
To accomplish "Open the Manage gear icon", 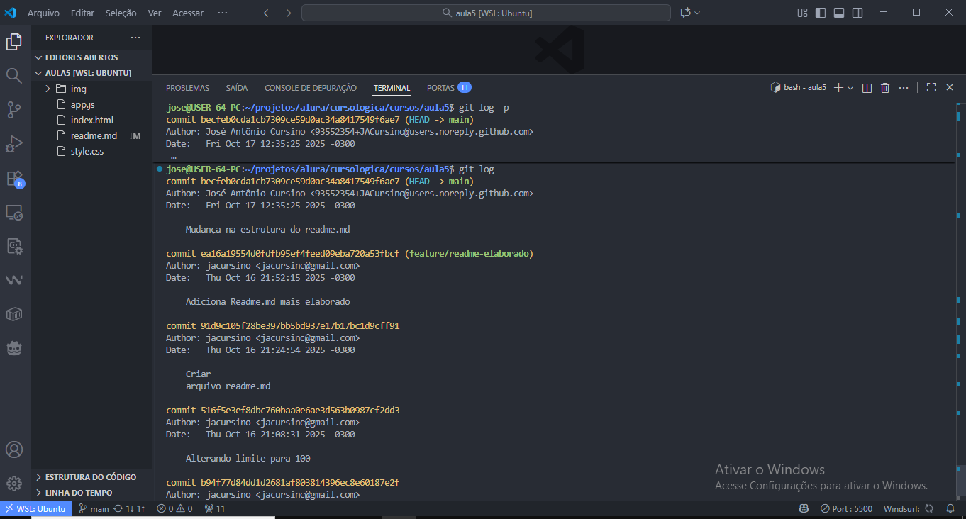I will click(x=14, y=484).
